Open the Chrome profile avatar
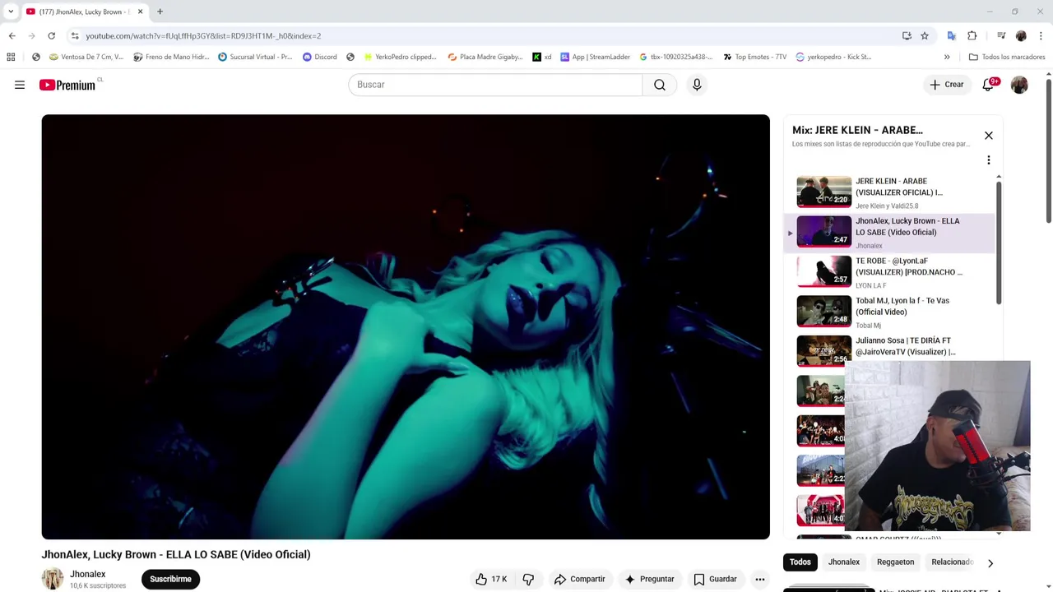This screenshot has height=592, width=1053. click(1021, 35)
